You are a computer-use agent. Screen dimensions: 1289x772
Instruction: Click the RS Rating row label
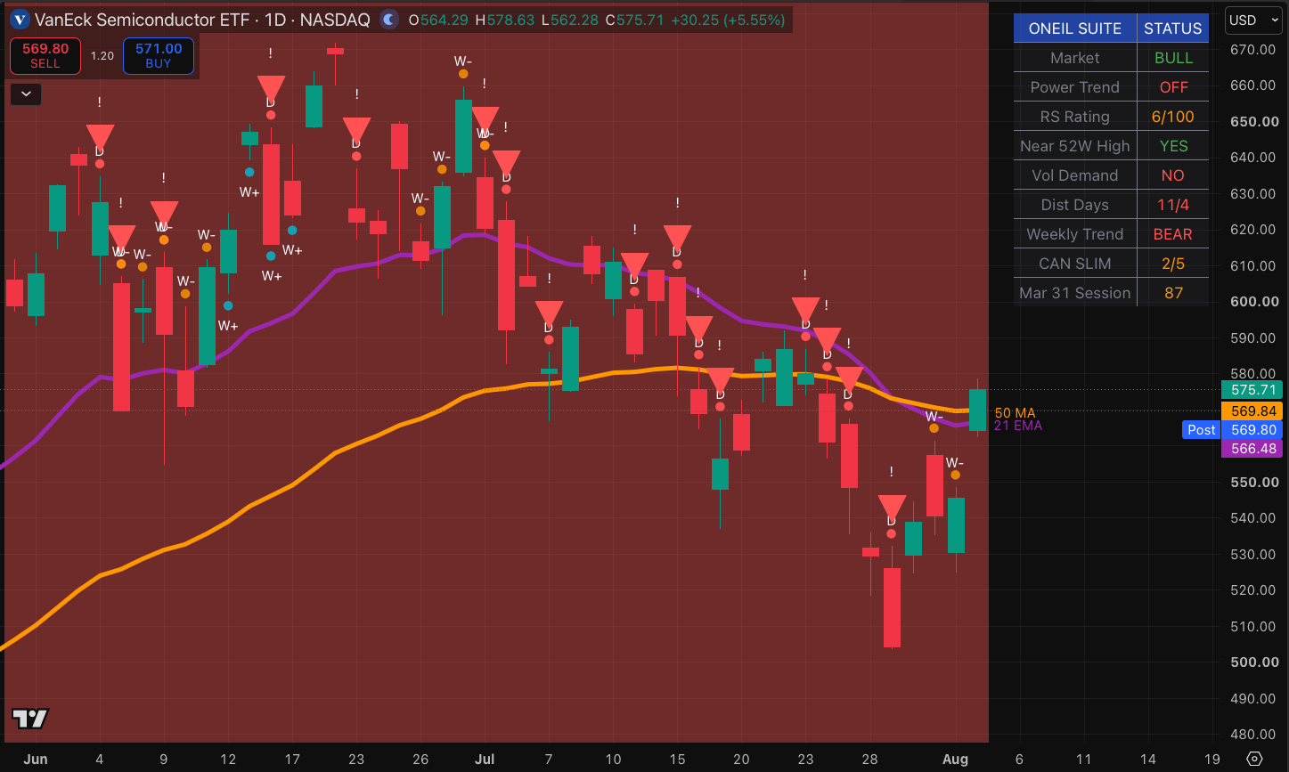[x=1075, y=117]
